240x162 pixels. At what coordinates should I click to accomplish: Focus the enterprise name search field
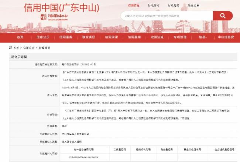click(x=167, y=16)
